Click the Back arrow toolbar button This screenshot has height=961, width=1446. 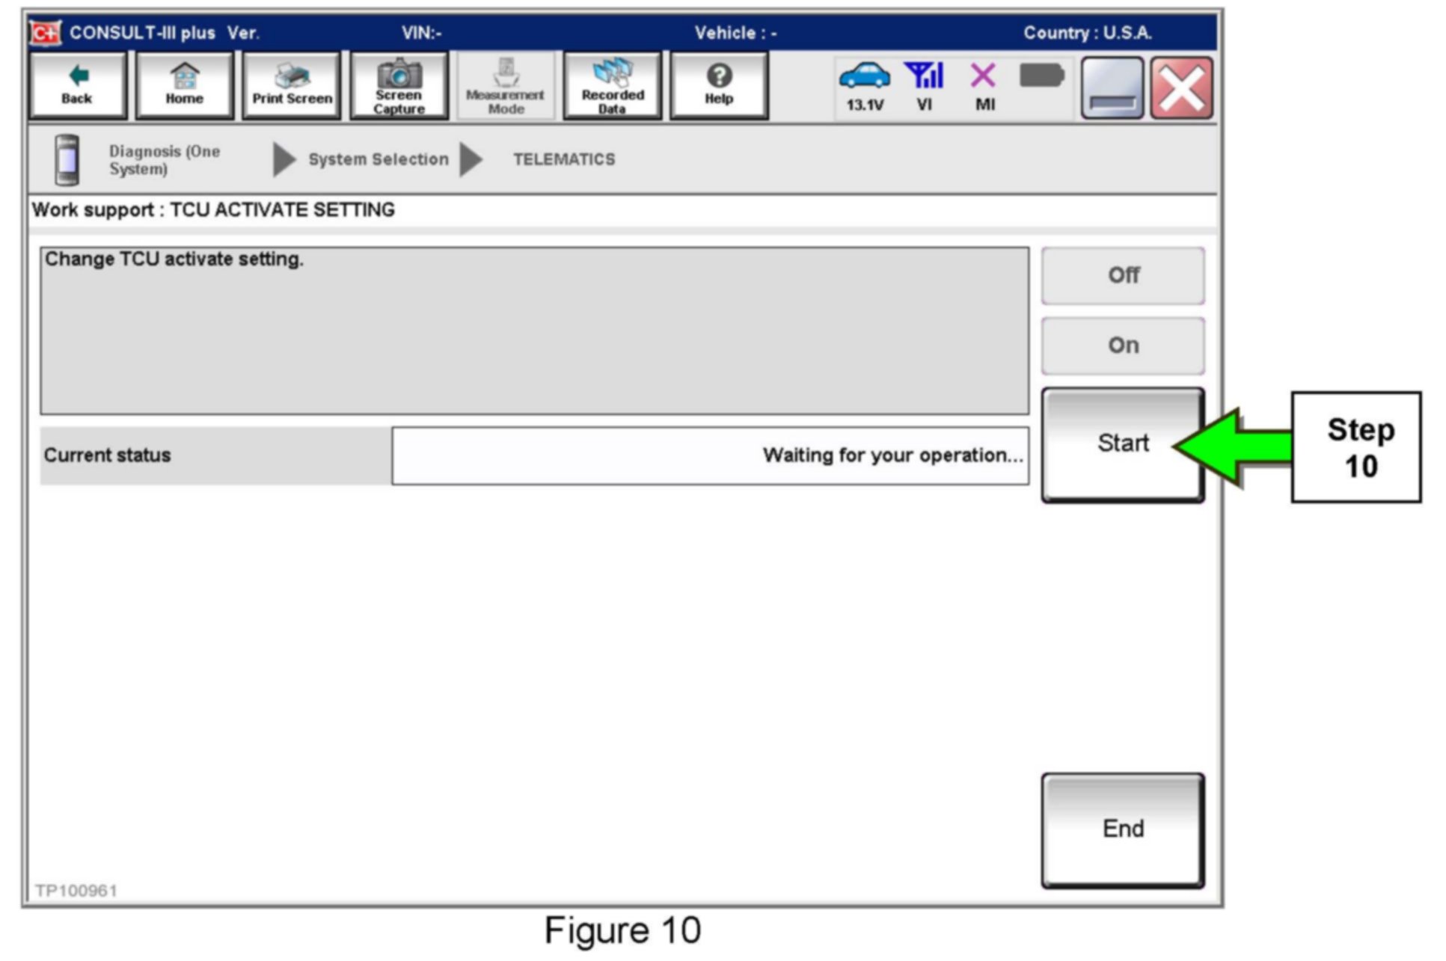coord(77,85)
